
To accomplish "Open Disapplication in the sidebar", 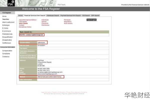I will pos(7,40).
